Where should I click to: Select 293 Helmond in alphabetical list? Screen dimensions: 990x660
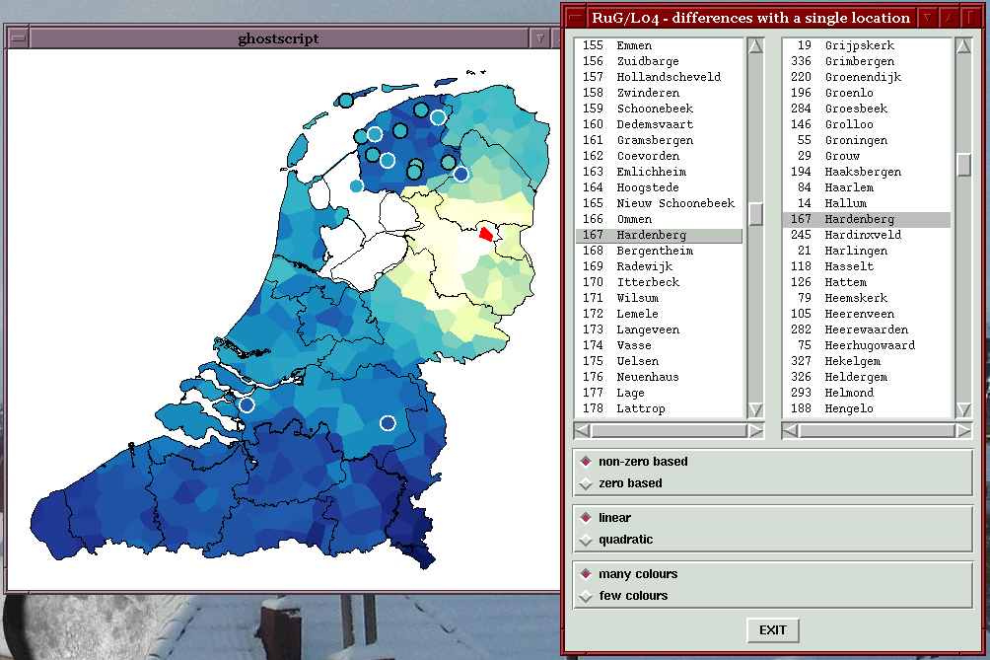click(867, 393)
